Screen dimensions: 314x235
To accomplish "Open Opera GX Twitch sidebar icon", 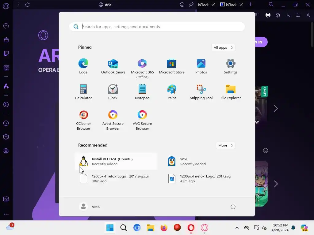I will click(6, 54).
